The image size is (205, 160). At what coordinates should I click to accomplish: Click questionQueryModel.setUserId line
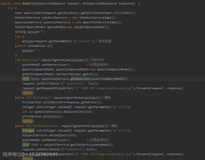pyautogui.click(x=60, y=74)
